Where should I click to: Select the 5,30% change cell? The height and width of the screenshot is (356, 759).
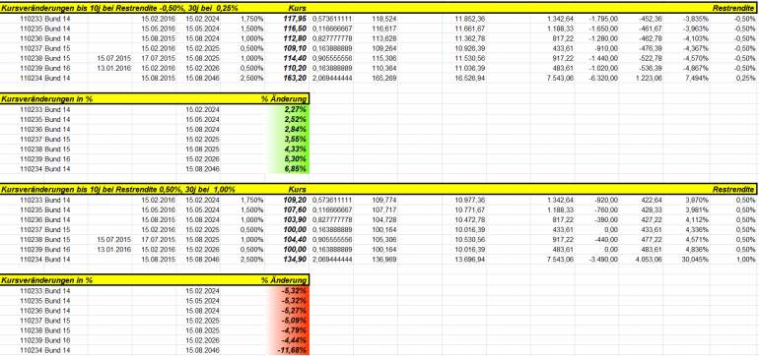[287, 159]
